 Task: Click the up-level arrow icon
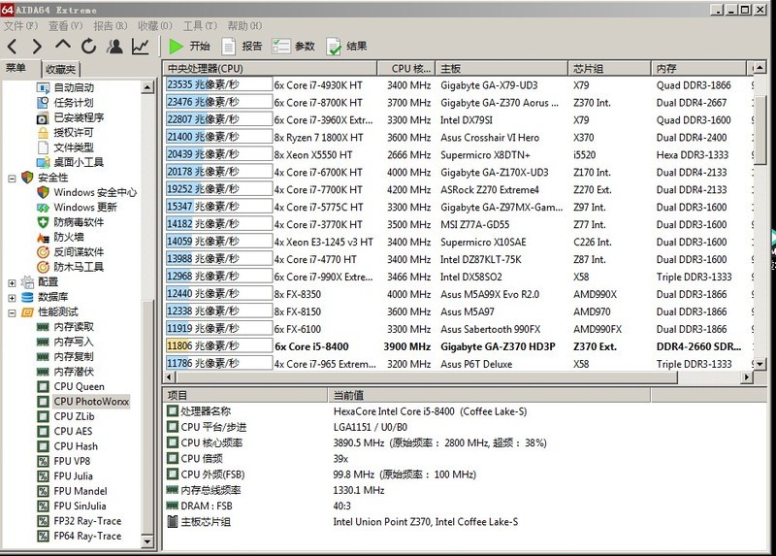[x=63, y=45]
